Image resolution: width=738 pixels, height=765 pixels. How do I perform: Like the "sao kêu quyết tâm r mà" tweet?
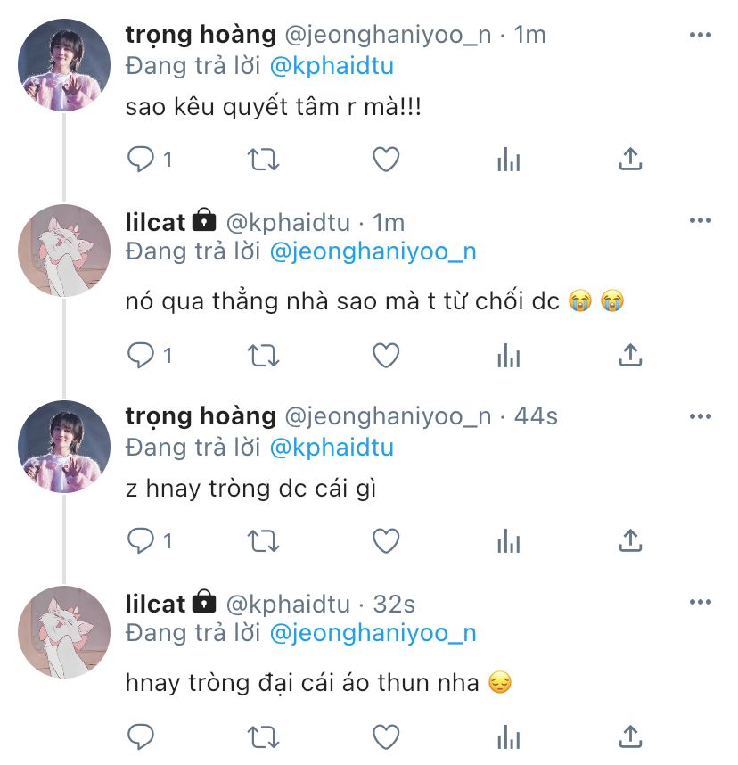click(x=385, y=160)
